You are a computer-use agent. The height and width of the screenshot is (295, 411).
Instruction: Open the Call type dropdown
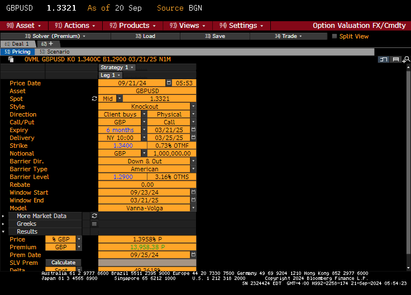point(193,122)
